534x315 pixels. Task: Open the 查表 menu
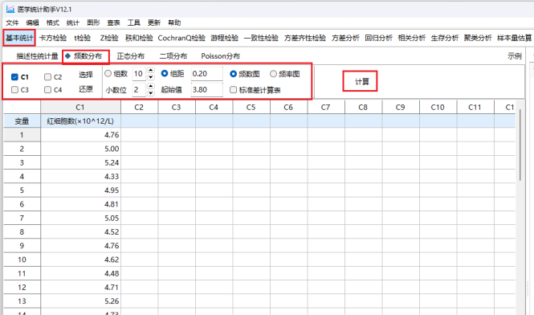tap(113, 22)
